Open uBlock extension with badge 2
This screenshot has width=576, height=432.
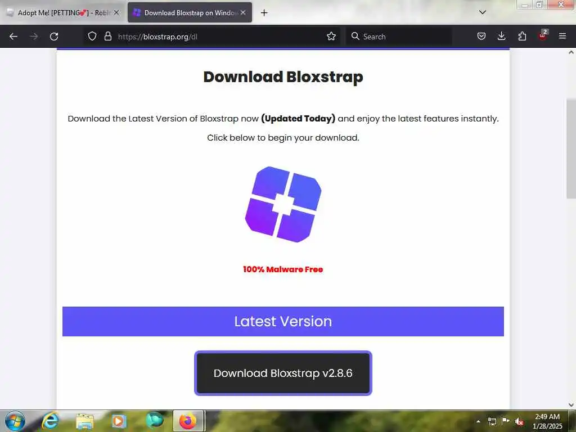(543, 35)
